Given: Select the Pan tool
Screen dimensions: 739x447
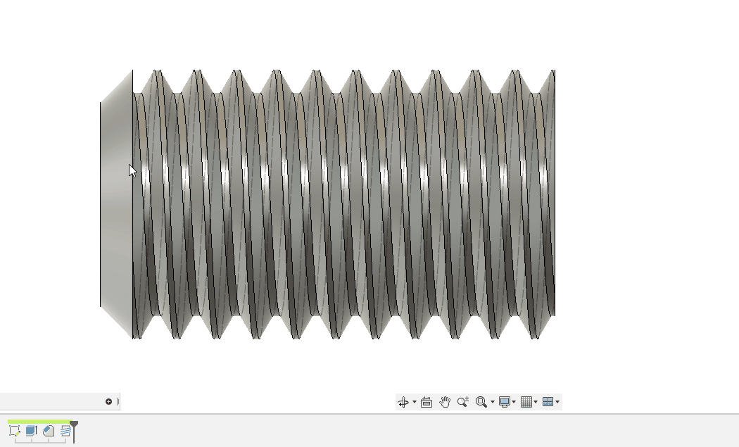Looking at the screenshot, I should coord(444,401).
